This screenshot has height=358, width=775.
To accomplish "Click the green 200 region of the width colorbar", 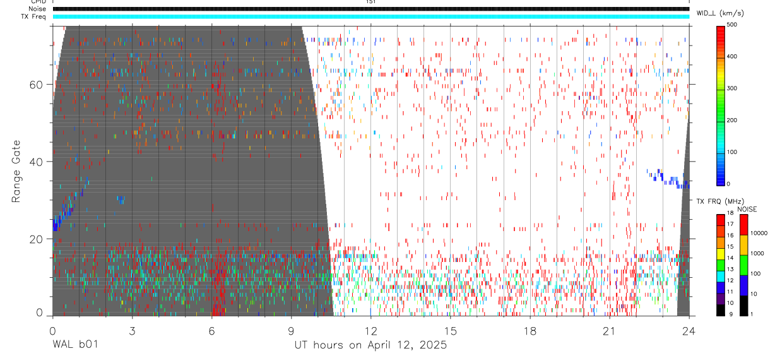I will pos(720,120).
